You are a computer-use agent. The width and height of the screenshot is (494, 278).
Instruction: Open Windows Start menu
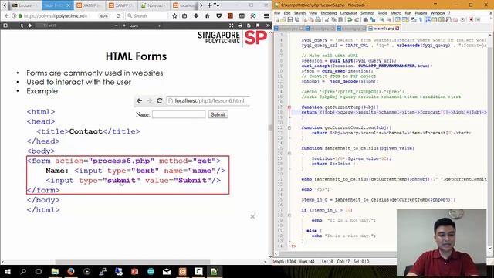(7, 271)
